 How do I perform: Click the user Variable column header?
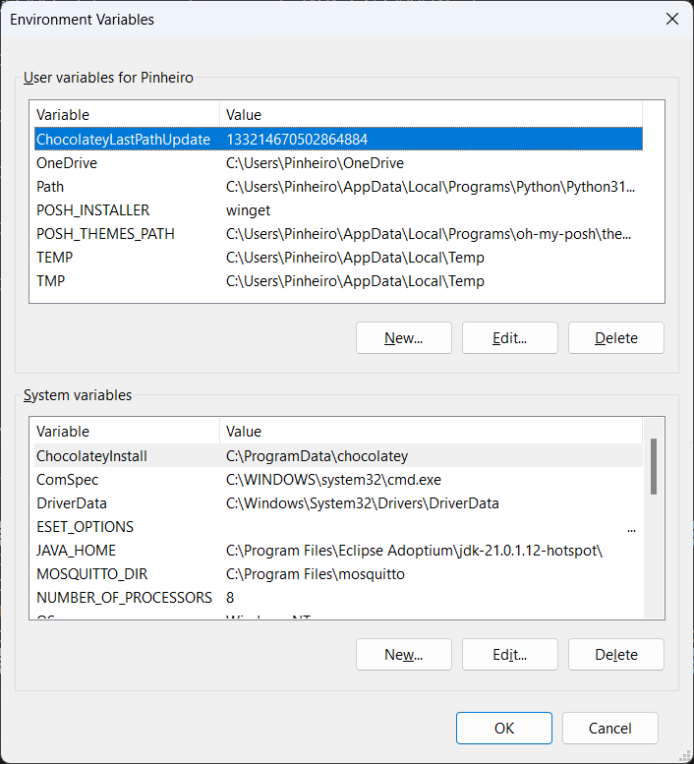tap(127, 114)
